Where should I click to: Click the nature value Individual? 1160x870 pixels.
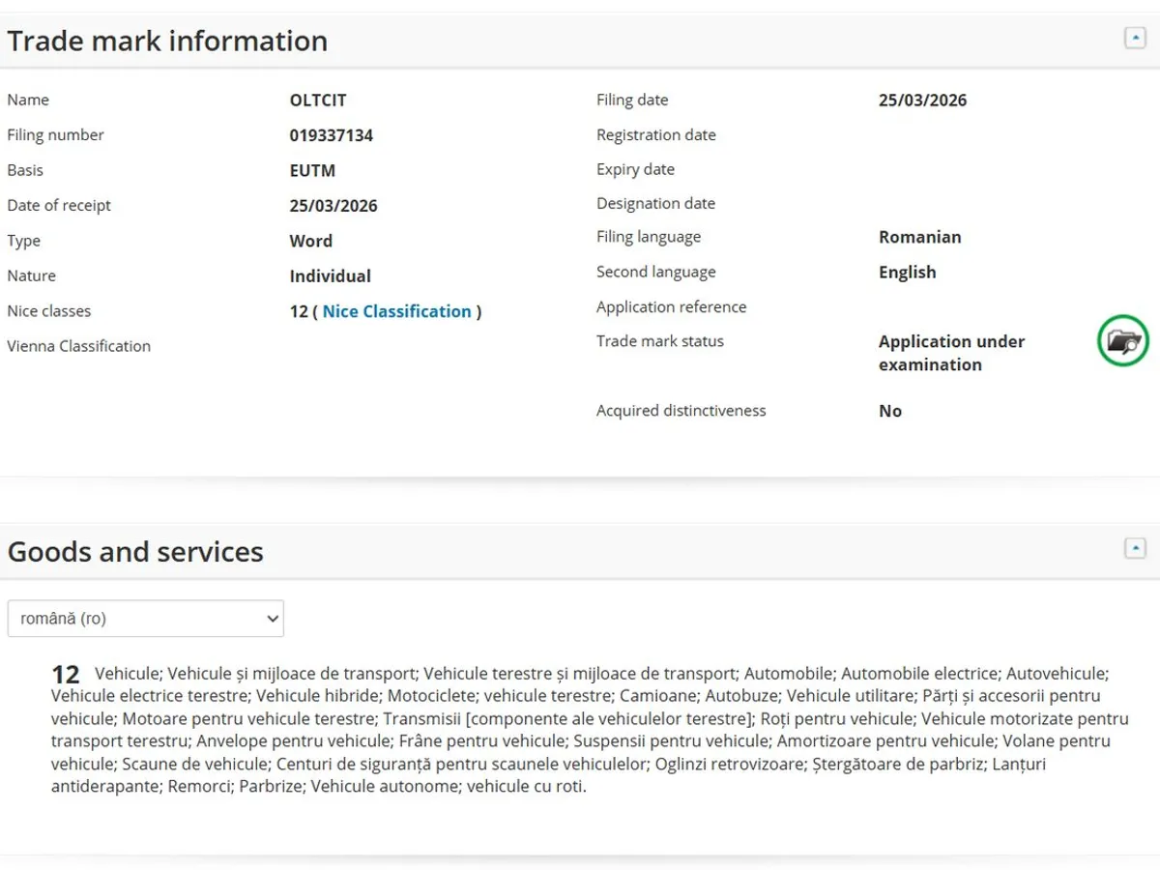[x=330, y=276]
